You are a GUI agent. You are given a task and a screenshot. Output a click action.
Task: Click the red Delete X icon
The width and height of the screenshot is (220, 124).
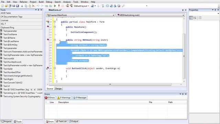(33, 6)
